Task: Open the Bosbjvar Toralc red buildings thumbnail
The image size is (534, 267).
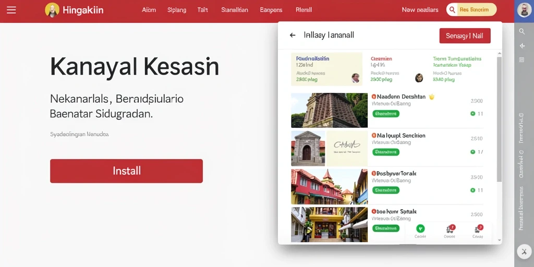Action: coord(330,187)
